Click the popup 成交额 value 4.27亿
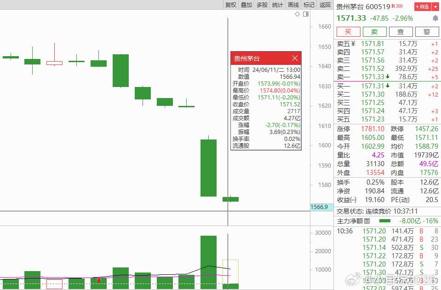The image size is (441, 290). coord(292,118)
